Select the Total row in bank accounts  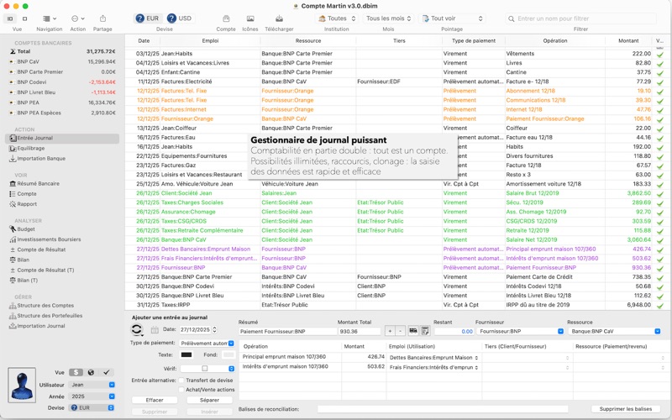tap(62, 51)
